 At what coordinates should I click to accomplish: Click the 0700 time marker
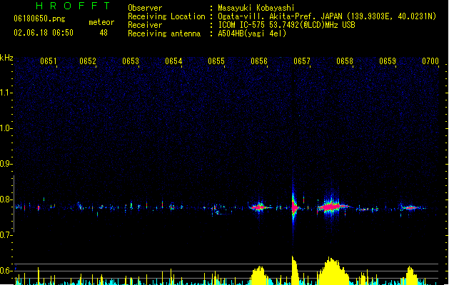point(430,61)
